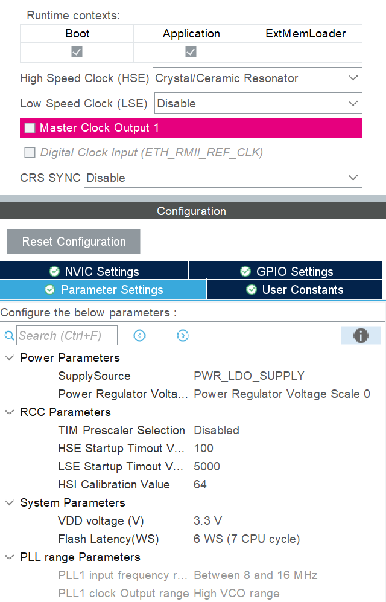Collapse the Power Parameters group
This screenshot has height=602, width=386.
coord(9,357)
